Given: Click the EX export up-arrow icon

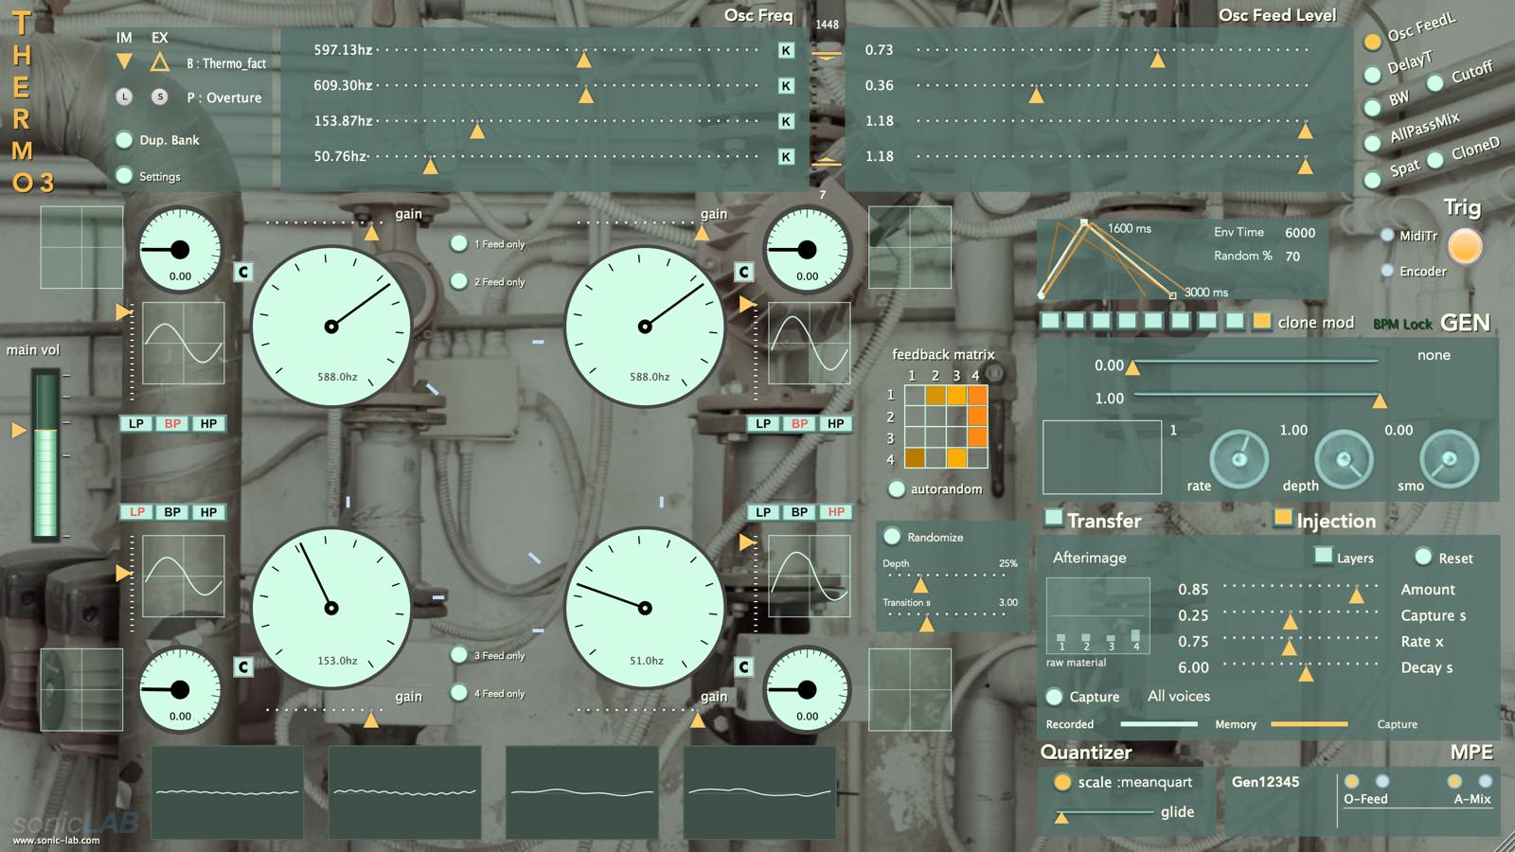Looking at the screenshot, I should coord(160,62).
